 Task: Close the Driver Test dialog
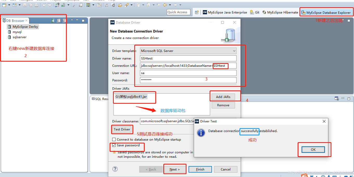[x=324, y=121]
